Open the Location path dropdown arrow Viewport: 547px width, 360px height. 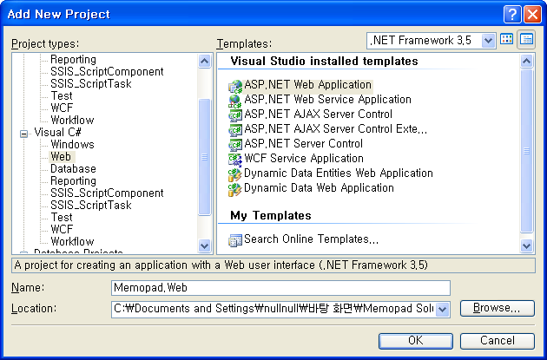click(x=443, y=309)
